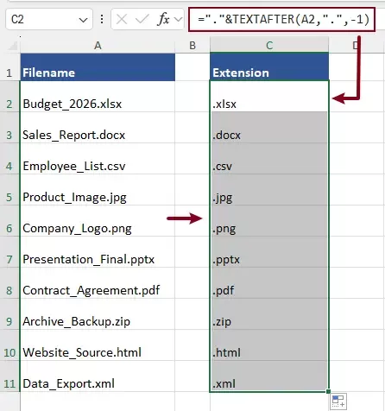The width and height of the screenshot is (385, 411).
Task: Select cell Product_Image.jpg
Action: click(x=98, y=190)
